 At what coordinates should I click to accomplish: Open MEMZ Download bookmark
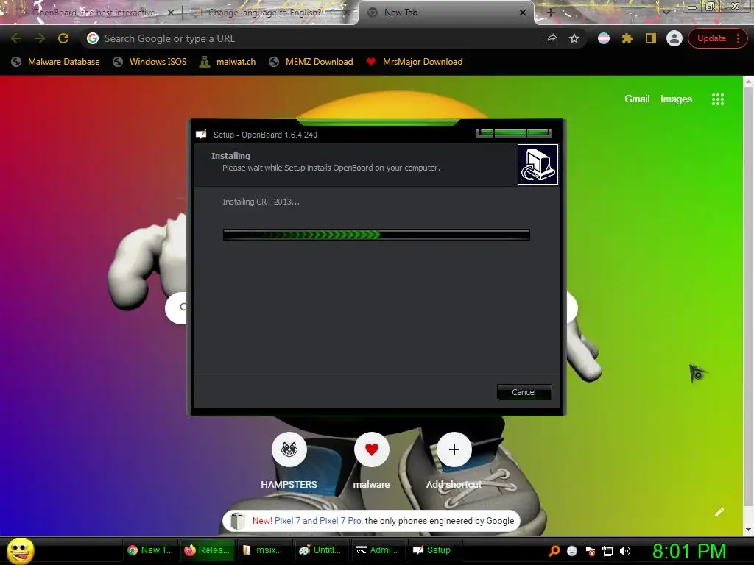click(x=311, y=62)
